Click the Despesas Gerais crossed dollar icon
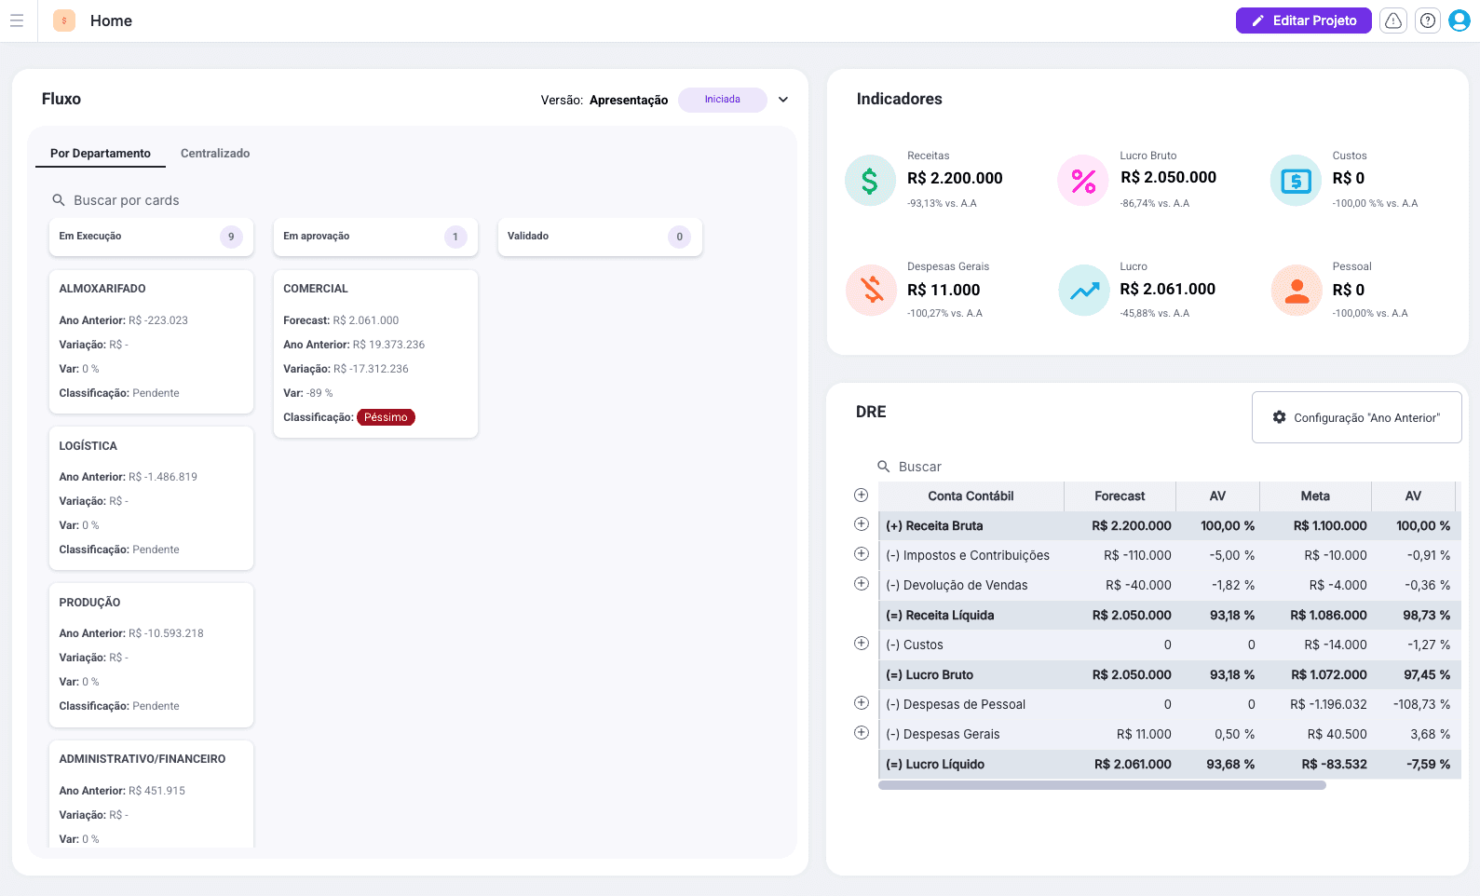The image size is (1480, 896). pos(871,290)
